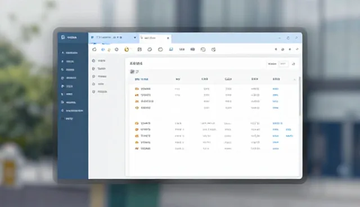Select the first entry in the light side list
Screen dimensions: 360x207
pyautogui.click(x=99, y=61)
